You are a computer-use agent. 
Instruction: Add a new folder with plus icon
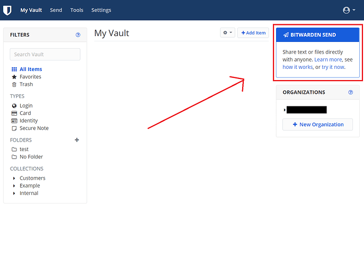point(77,140)
